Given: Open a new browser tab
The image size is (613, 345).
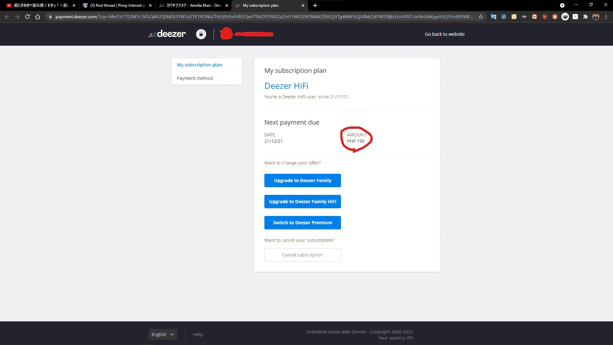Looking at the screenshot, I should [x=315, y=5].
